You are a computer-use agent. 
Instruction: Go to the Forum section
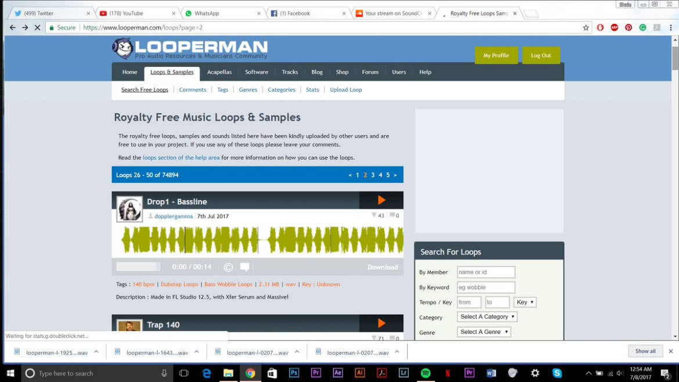click(370, 73)
